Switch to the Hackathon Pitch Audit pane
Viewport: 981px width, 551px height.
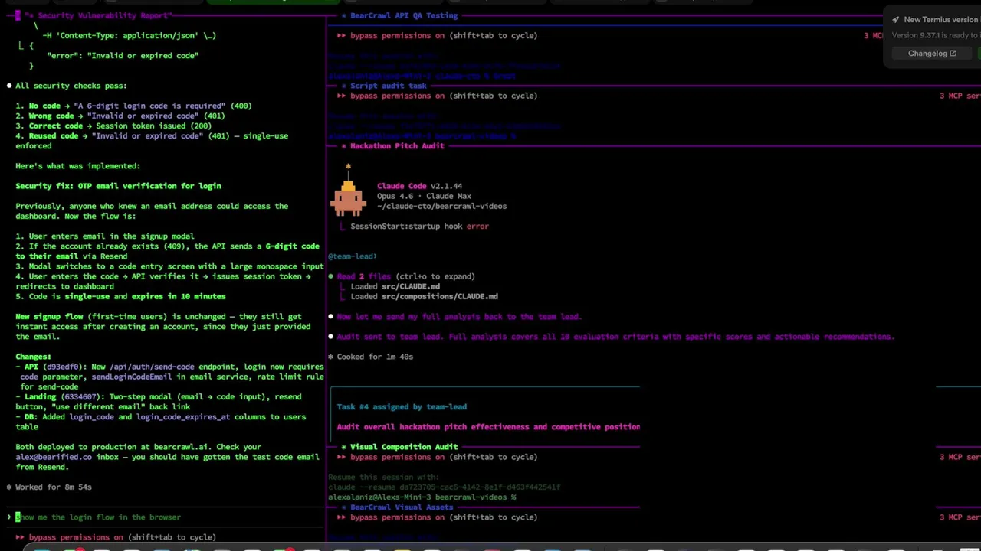(397, 145)
